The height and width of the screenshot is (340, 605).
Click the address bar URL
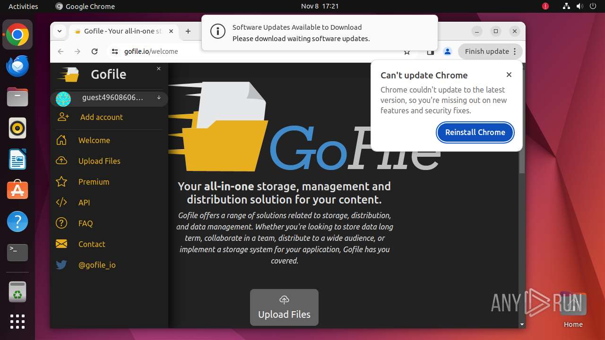(x=151, y=51)
